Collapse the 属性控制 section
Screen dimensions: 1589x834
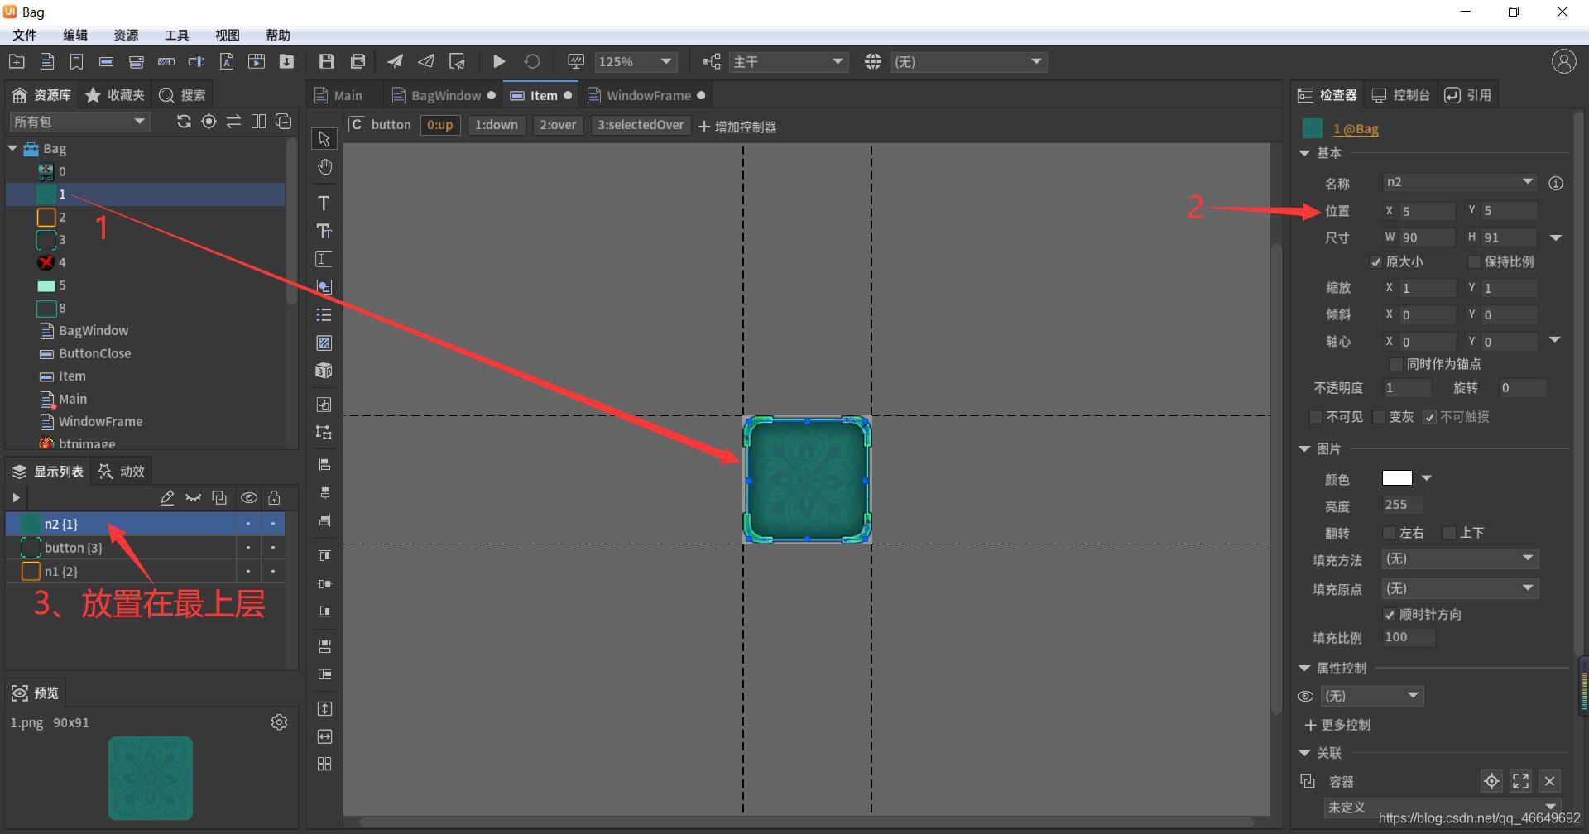click(x=1305, y=668)
